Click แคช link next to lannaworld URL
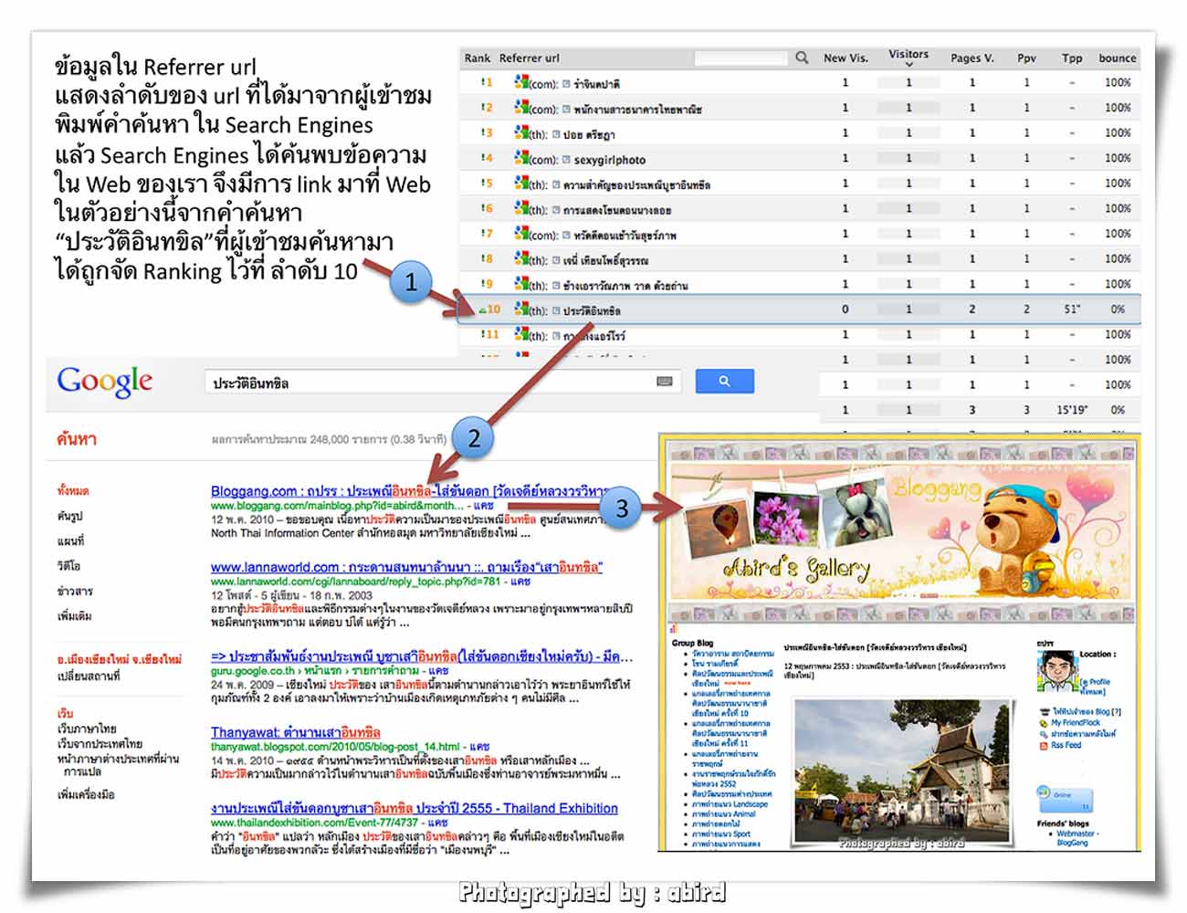The height and width of the screenshot is (913, 1187). click(520, 582)
